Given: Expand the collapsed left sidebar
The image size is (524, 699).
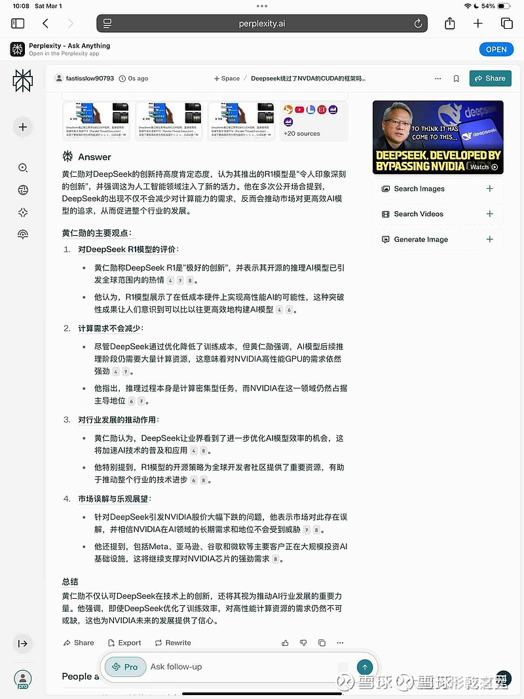Looking at the screenshot, I should (x=23, y=643).
